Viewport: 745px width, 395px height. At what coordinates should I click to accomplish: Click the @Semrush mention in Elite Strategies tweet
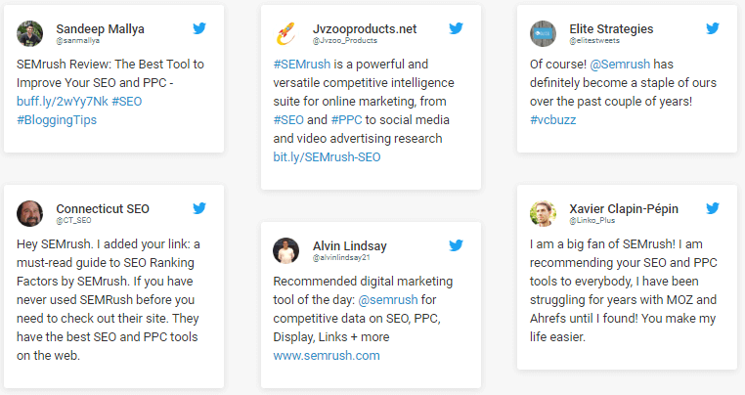coord(622,64)
